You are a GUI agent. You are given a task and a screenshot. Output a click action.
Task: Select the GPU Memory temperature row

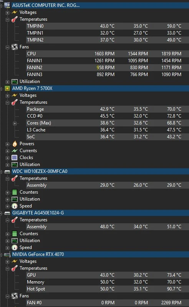click(108, 282)
